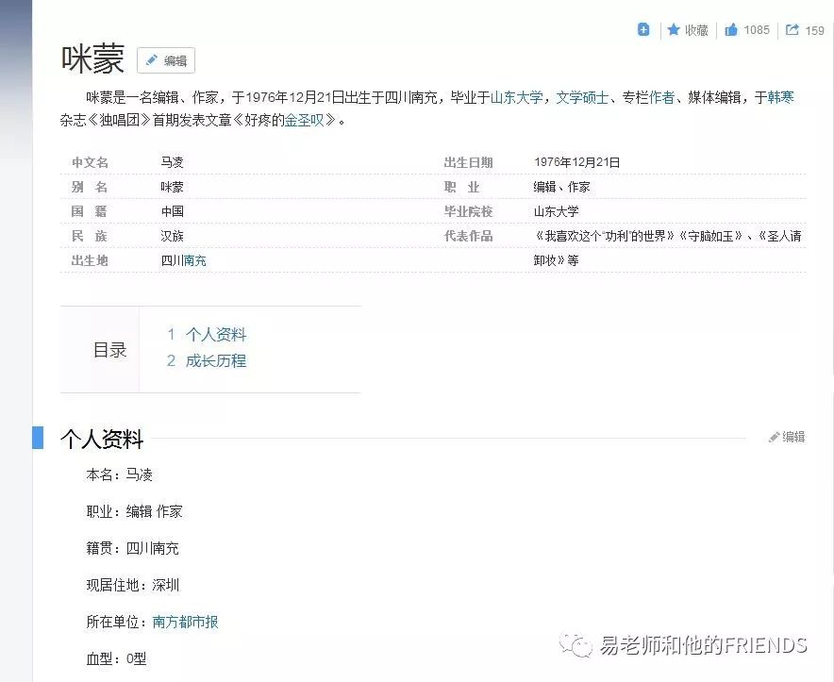Open 山东大学 link in intro
Viewport: 834px width, 682px height.
516,97
